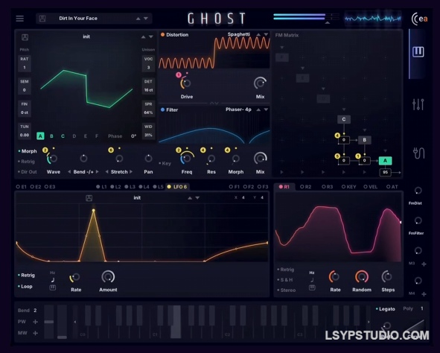
Task: Toggle the Distortion power dot
Action: pos(162,35)
